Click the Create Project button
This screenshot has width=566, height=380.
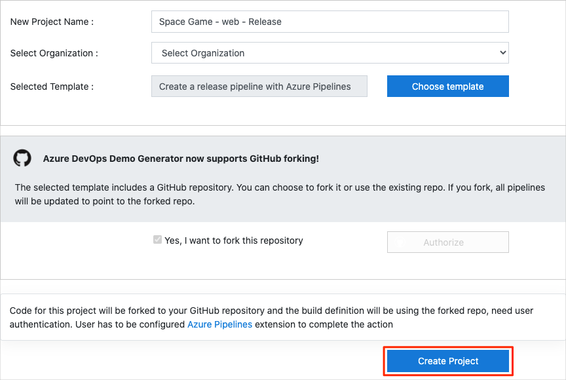tap(448, 361)
